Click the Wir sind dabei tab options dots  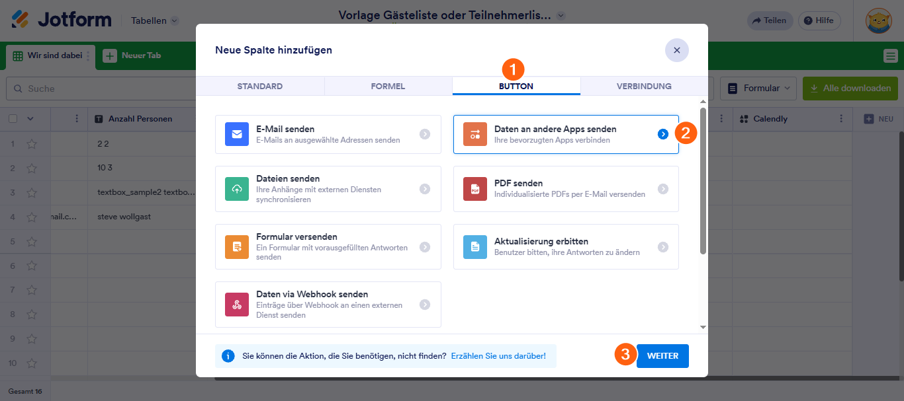pos(88,56)
